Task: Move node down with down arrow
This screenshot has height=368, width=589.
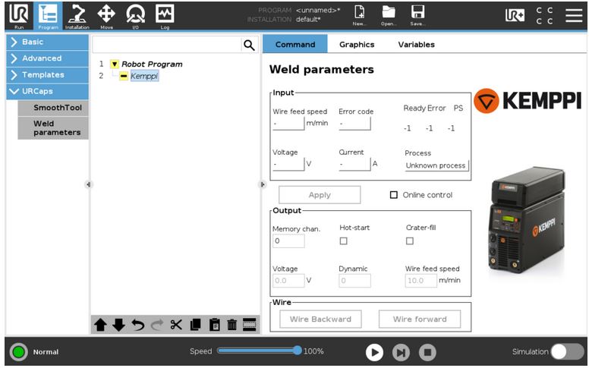Action: click(118, 325)
